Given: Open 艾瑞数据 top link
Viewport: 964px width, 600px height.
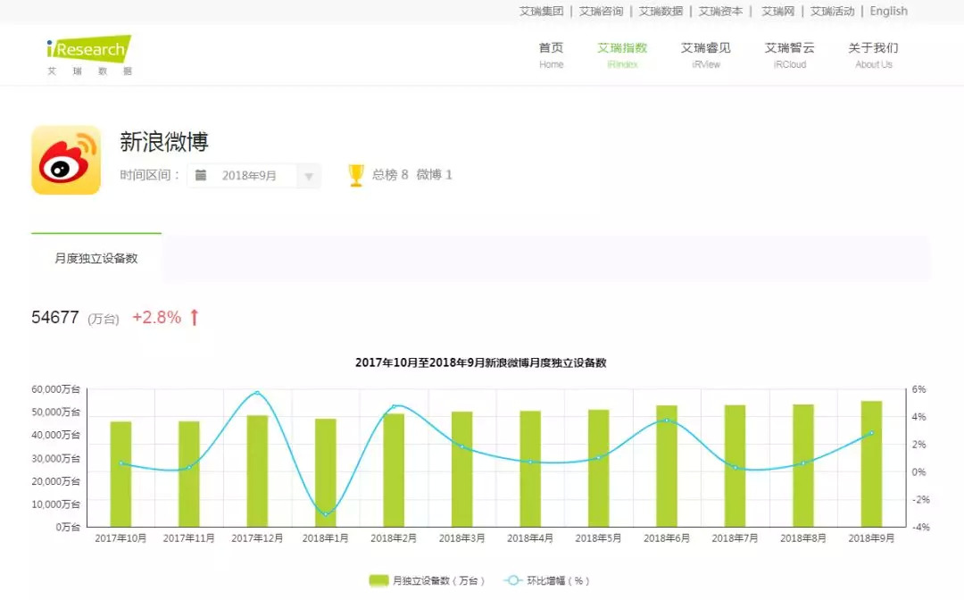Looking at the screenshot, I should (x=661, y=11).
